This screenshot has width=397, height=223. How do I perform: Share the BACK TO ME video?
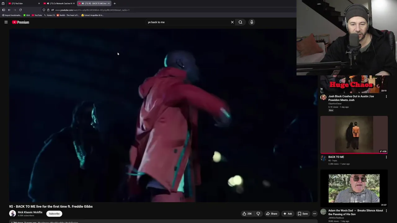click(x=271, y=214)
